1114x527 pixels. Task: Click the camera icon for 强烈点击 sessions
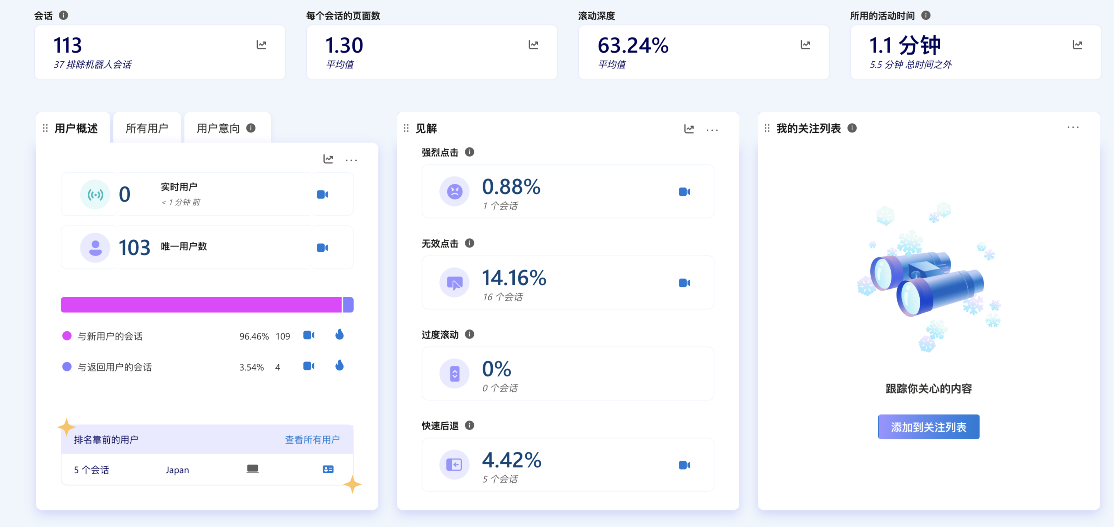[685, 191]
